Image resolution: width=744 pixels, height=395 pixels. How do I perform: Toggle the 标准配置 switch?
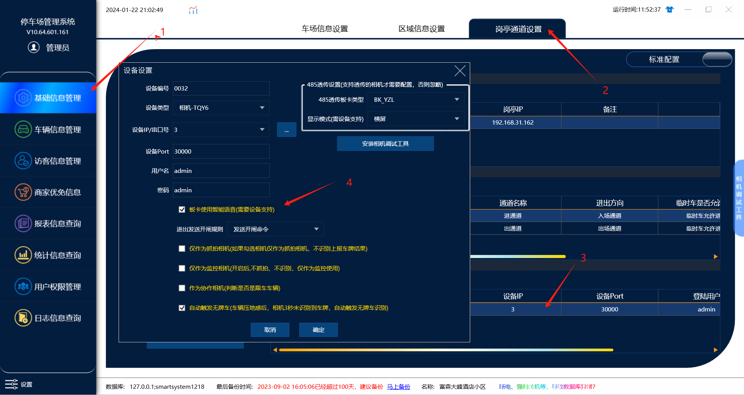717,59
